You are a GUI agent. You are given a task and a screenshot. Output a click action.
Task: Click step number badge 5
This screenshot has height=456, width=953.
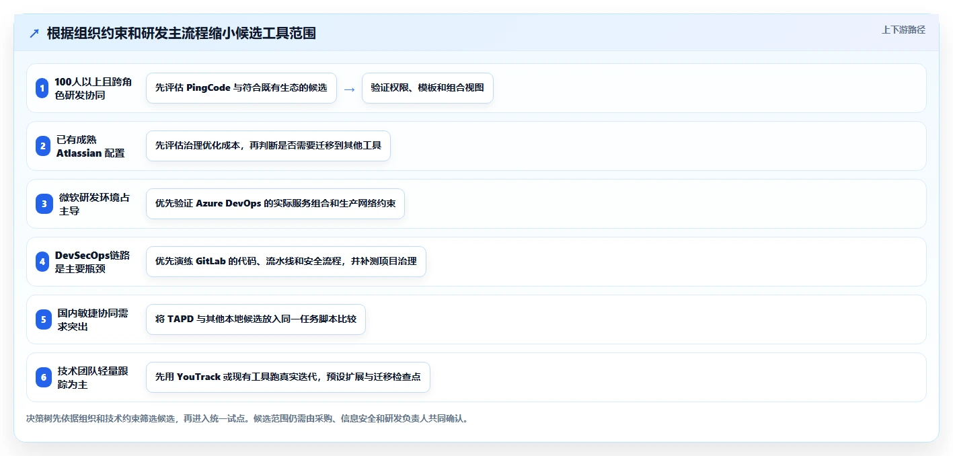tap(44, 319)
